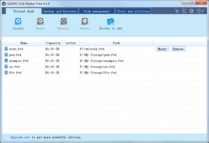209x143 pixels.
Task: Open the Disk management tab
Action: tap(97, 11)
